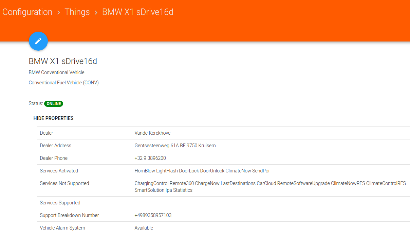Click the 'Services Not Supported' label

[x=64, y=183]
